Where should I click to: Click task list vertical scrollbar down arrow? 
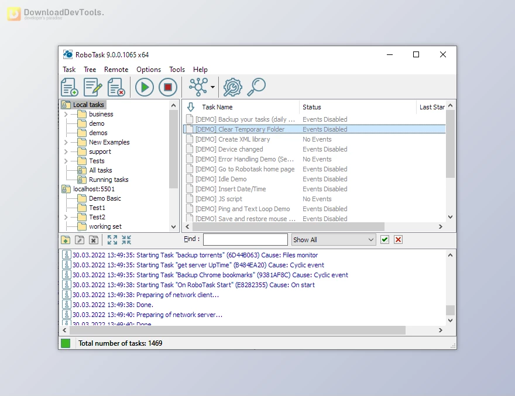click(450, 217)
